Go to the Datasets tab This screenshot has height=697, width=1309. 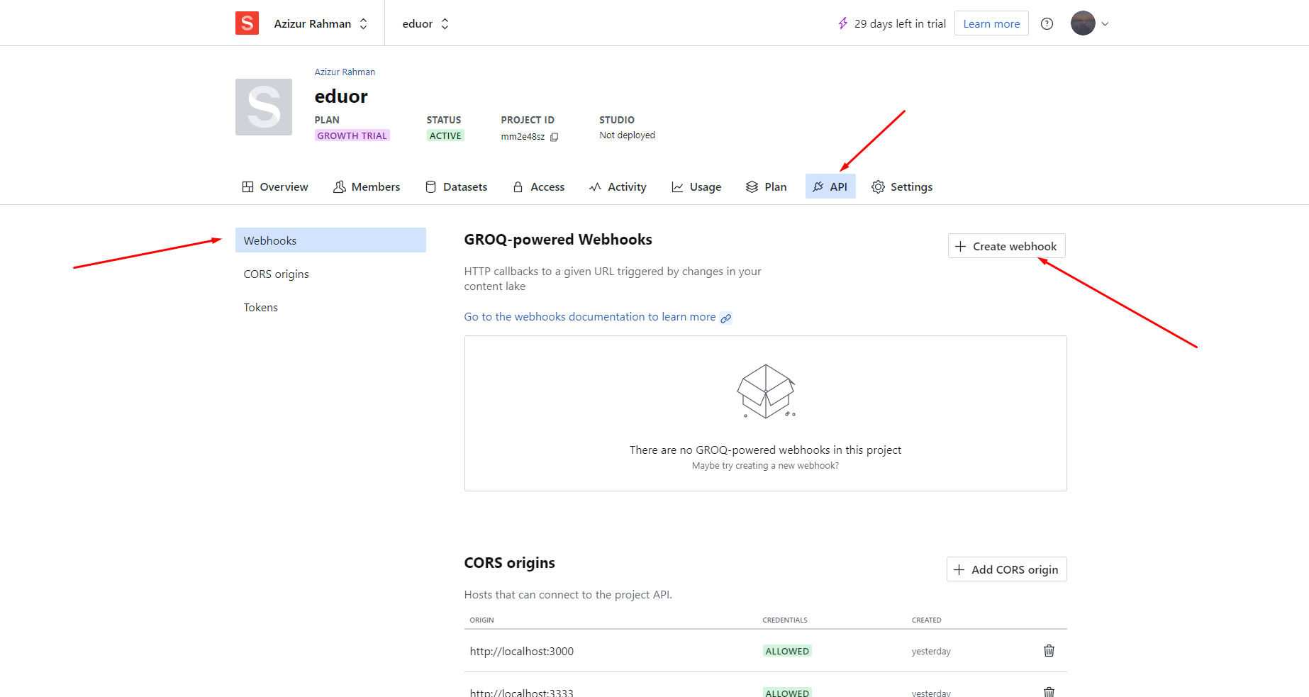456,186
